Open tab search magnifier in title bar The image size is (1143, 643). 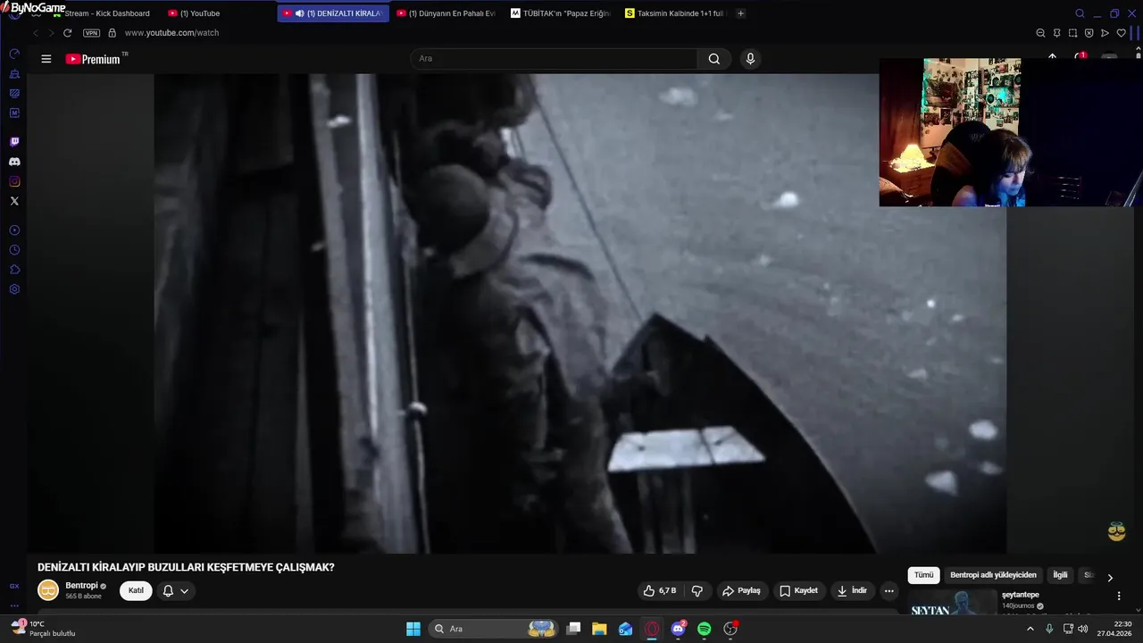pyautogui.click(x=1080, y=13)
